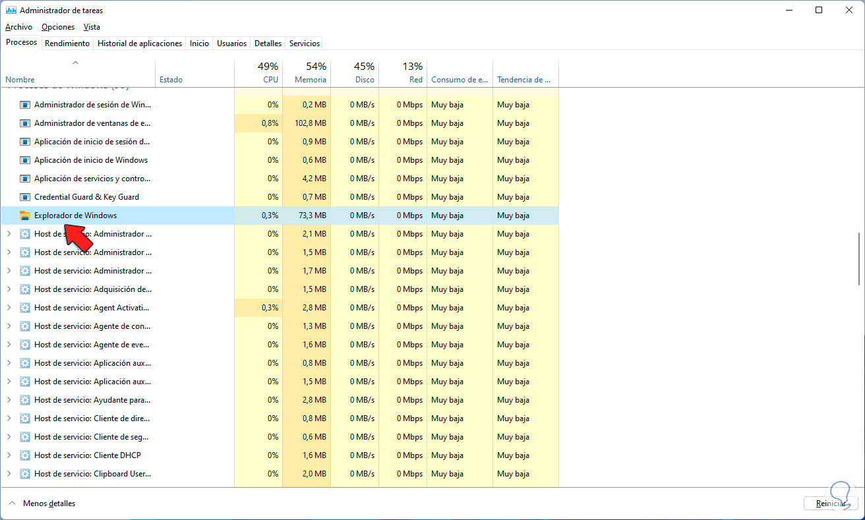Expand the Host de servicio: Cliente DHCP group
The image size is (865, 520).
pos(9,455)
